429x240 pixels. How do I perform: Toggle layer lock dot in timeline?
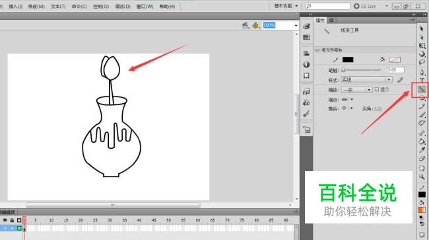(12, 228)
